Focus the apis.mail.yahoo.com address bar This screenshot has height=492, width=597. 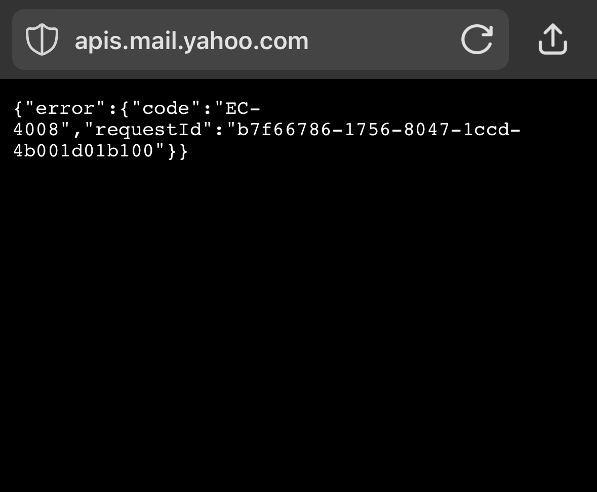pyautogui.click(x=260, y=39)
